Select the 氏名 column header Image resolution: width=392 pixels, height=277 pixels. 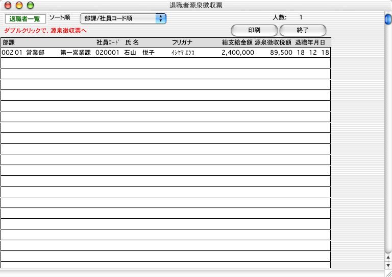(132, 42)
